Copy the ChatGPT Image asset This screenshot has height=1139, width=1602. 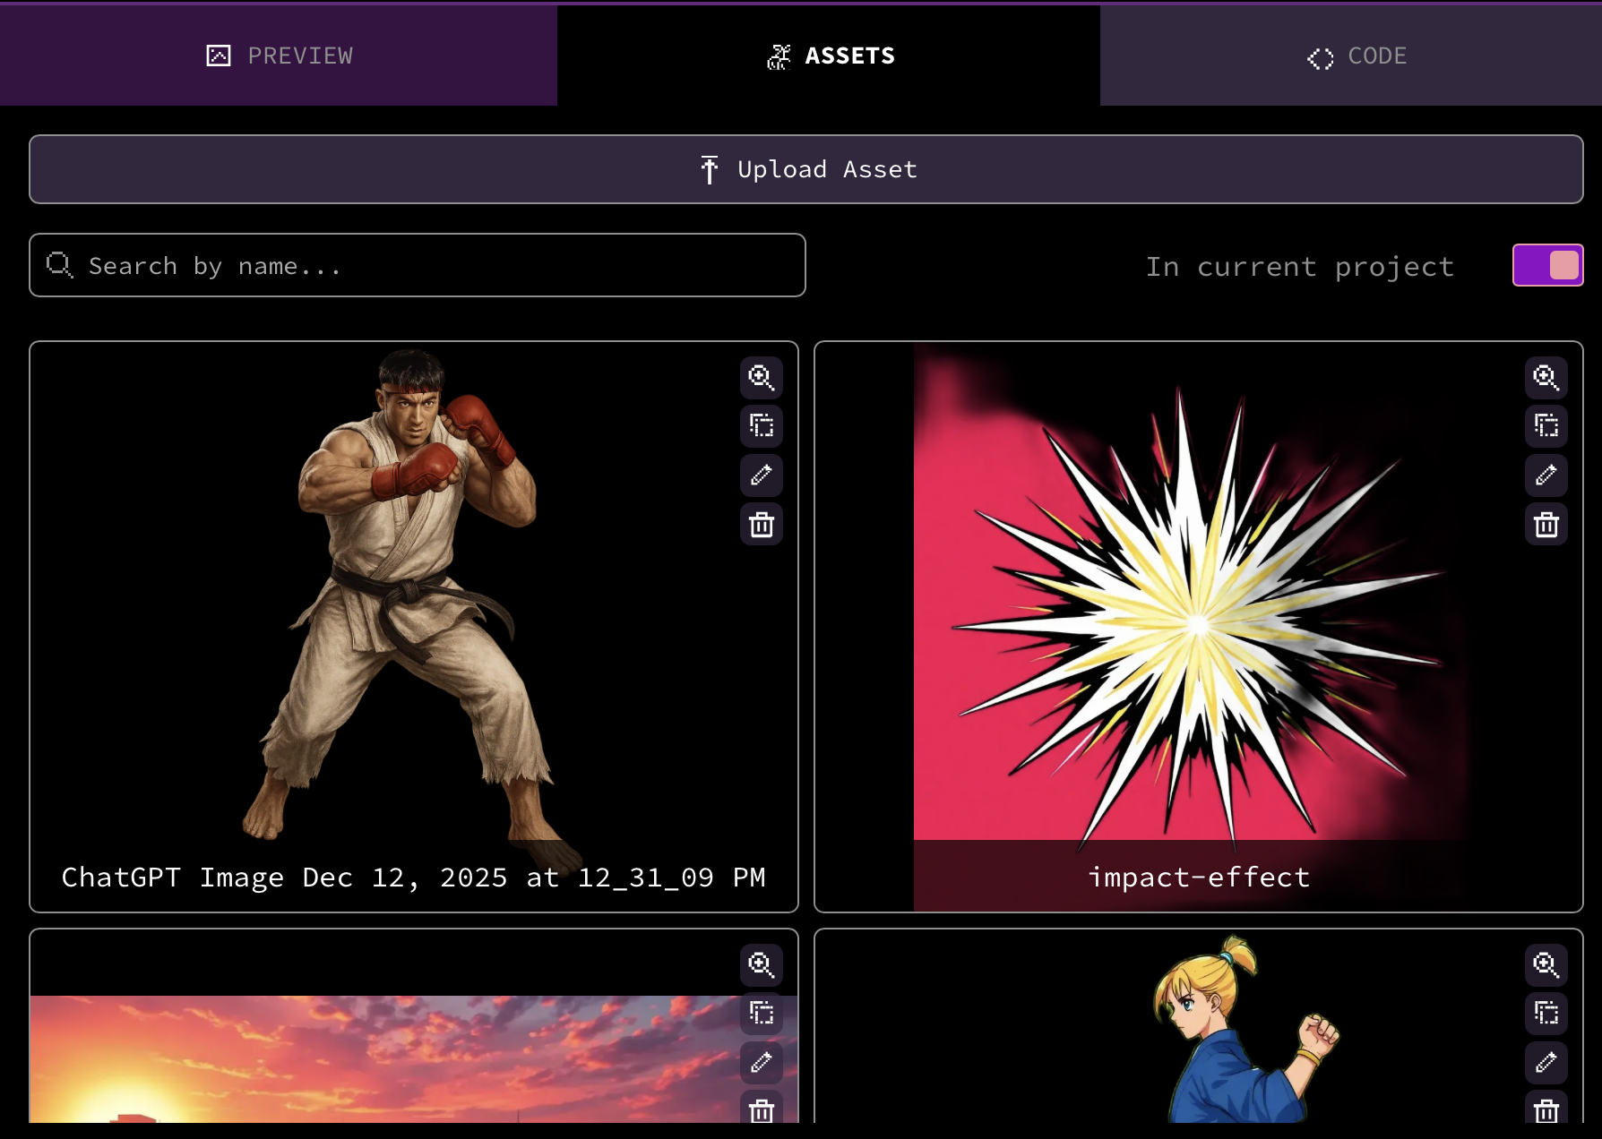pyautogui.click(x=762, y=425)
